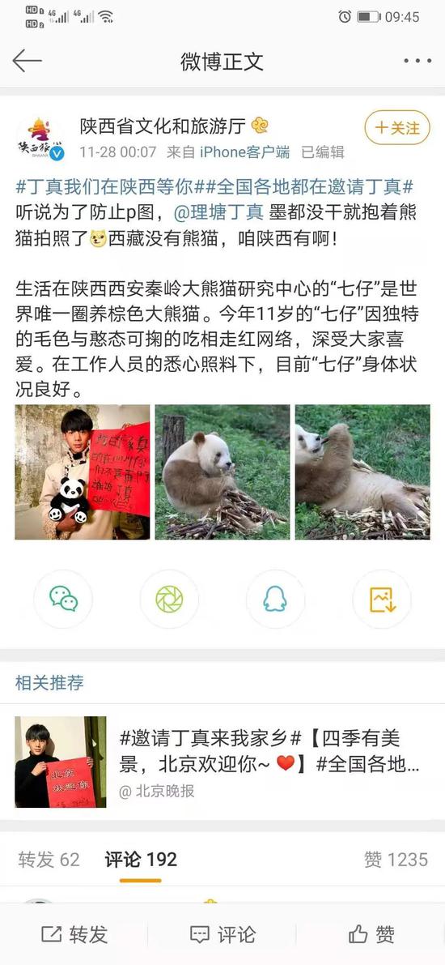Open the @理塘丁真 mention

[218, 212]
